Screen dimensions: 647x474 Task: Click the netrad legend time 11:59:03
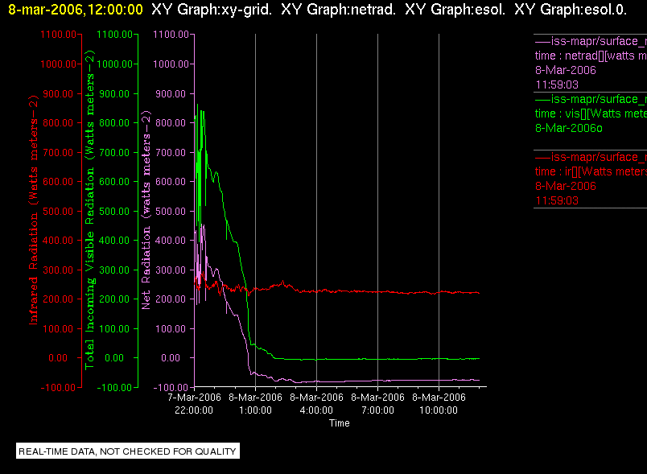point(557,84)
